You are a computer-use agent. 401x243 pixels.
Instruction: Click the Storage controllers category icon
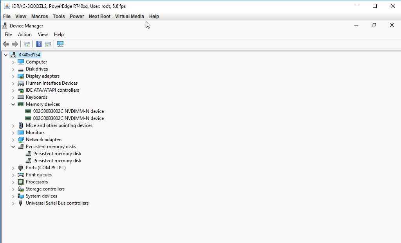(21, 189)
